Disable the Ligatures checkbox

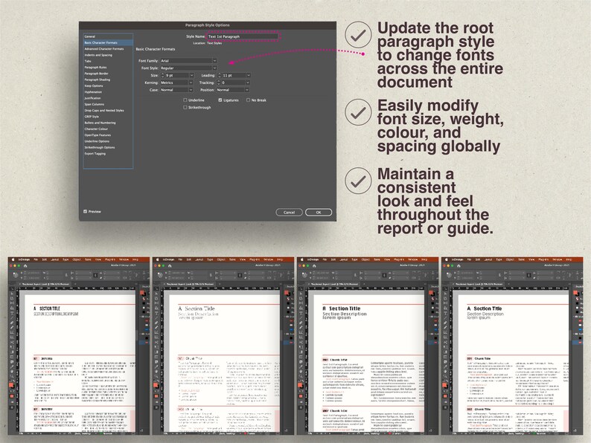(220, 100)
